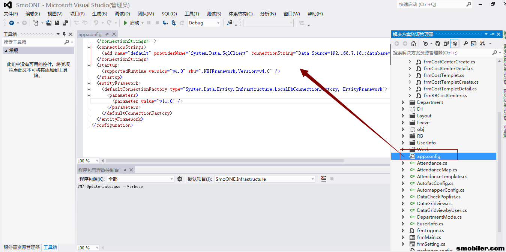Click the 搜索工具箱 search field
Image resolution: width=506 pixels, height=252 pixels.
33,42
